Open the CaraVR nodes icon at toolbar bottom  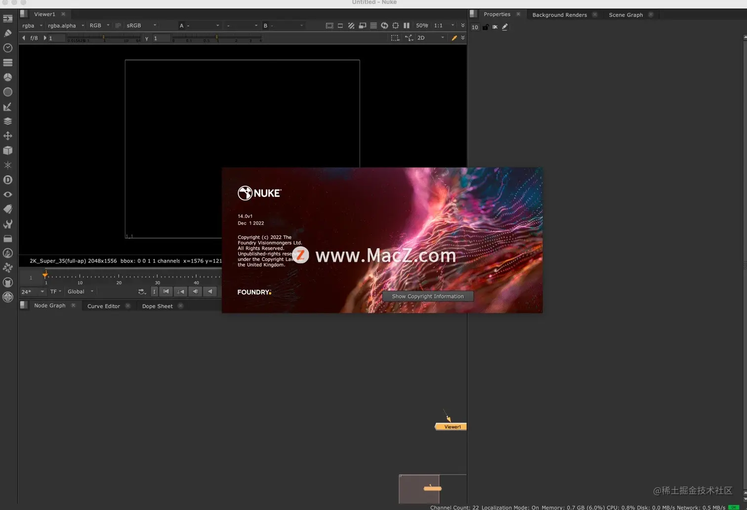8,297
